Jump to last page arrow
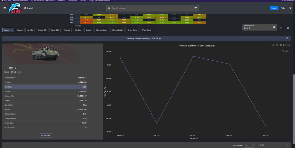The image size is (295, 148). [287, 145]
